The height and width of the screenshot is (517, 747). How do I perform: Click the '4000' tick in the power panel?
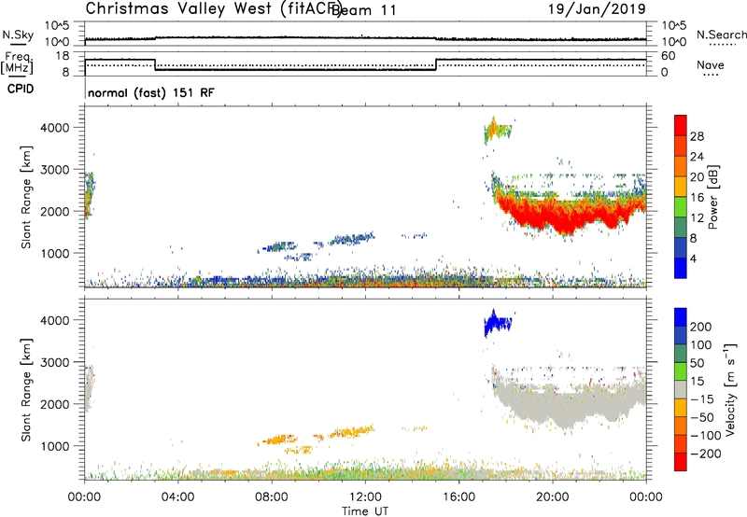click(55, 128)
